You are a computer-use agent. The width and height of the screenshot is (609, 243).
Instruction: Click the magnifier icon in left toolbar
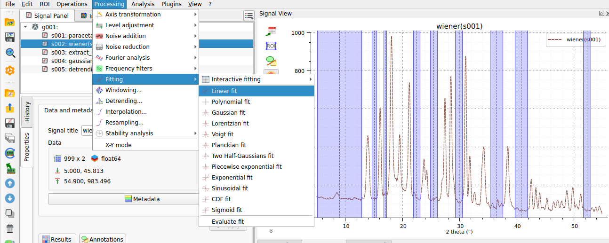tap(10, 53)
